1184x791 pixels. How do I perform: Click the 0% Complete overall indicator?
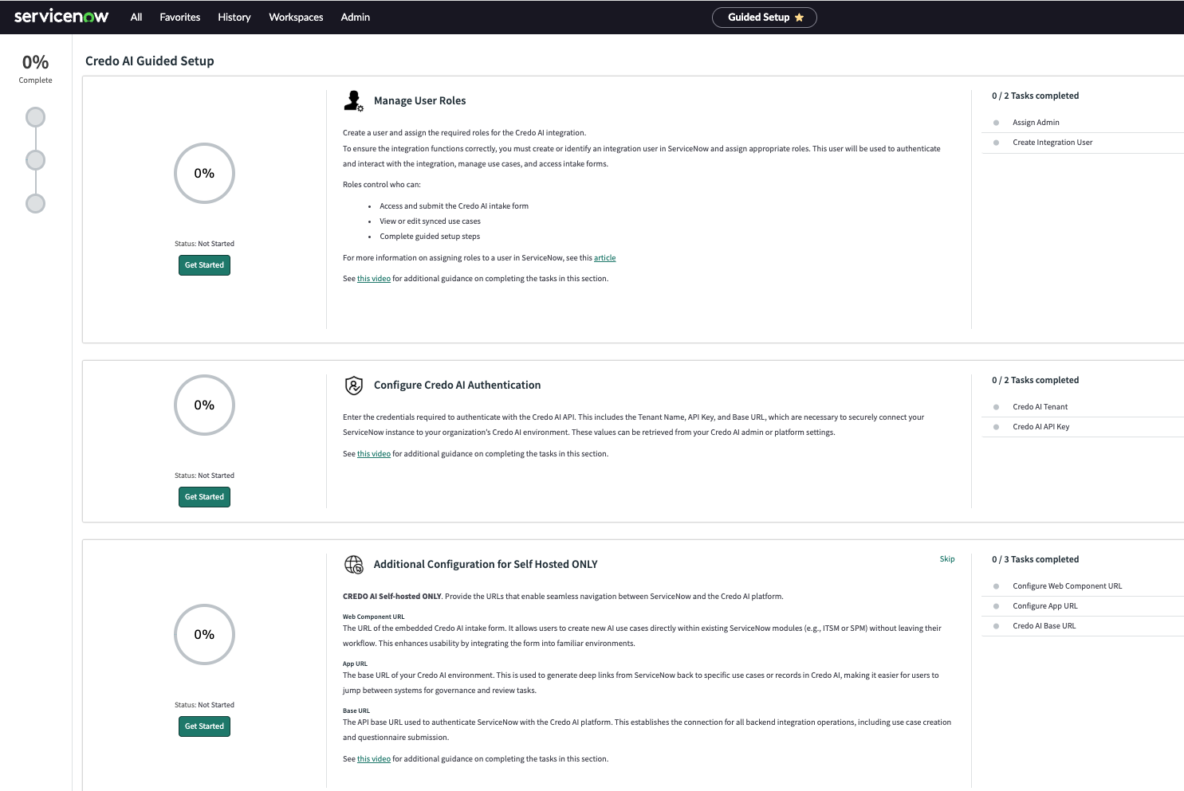coord(35,69)
